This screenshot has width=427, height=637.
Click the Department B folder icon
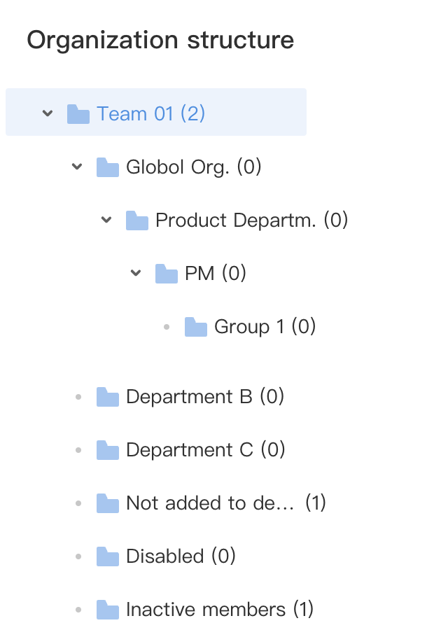pos(108,397)
